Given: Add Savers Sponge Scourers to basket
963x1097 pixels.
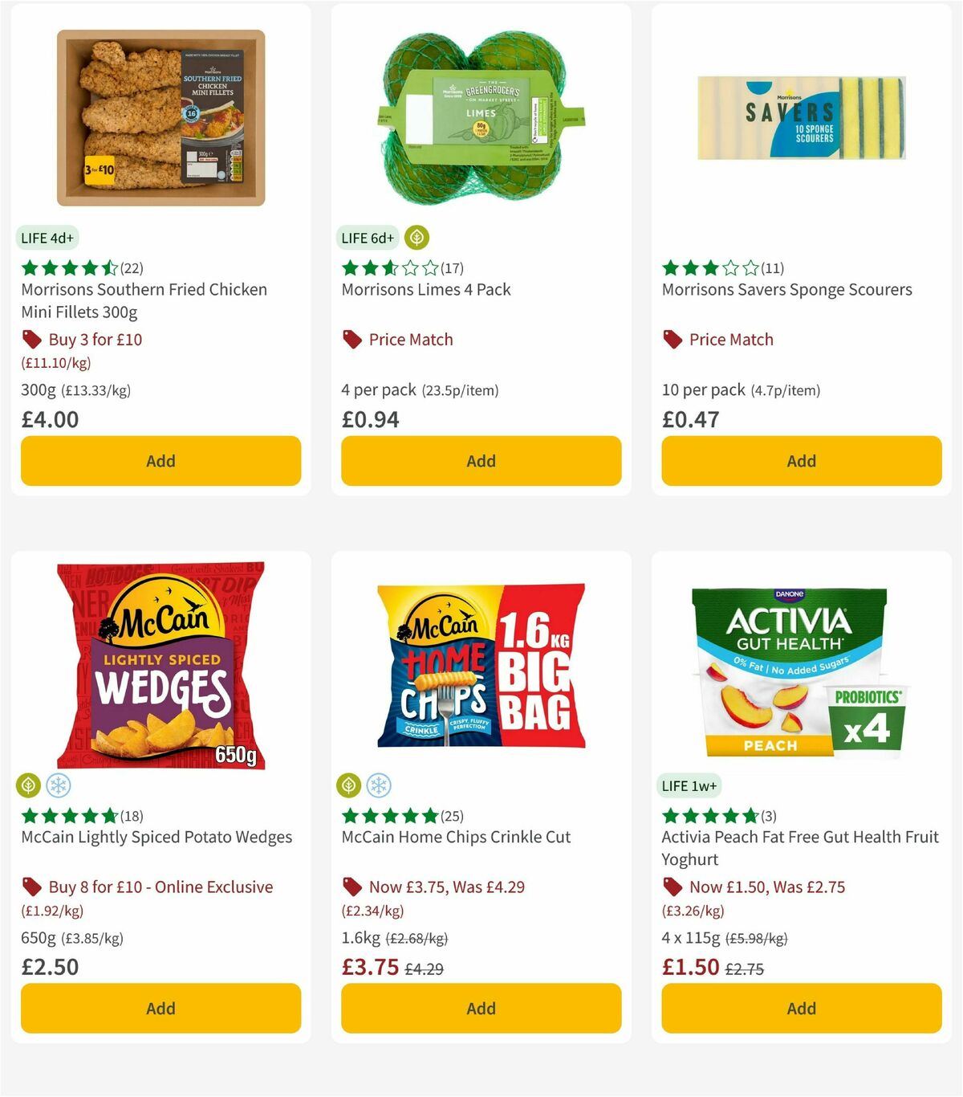Looking at the screenshot, I should [801, 460].
